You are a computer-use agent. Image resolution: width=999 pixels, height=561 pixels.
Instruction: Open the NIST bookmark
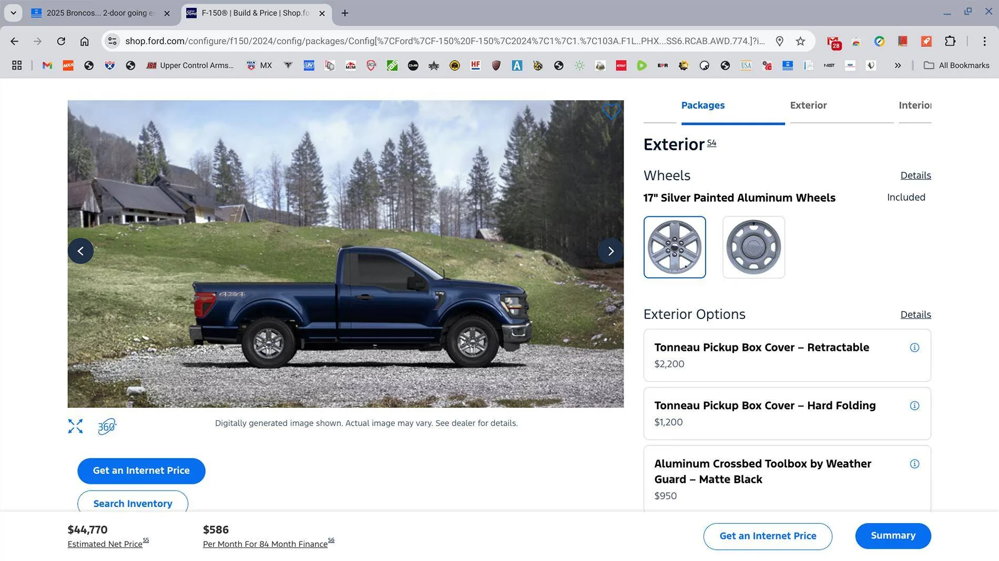[829, 66]
